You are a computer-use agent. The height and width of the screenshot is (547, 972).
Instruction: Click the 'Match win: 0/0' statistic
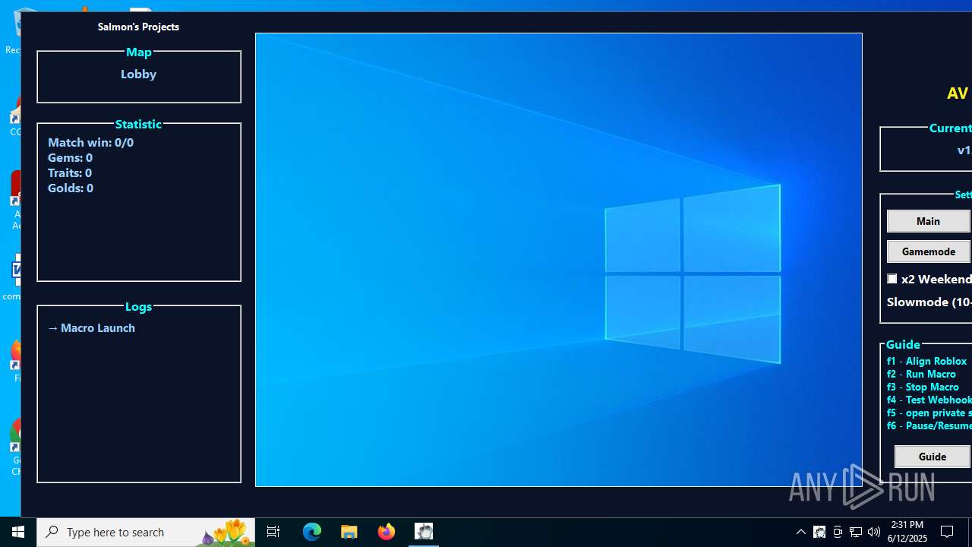(90, 142)
